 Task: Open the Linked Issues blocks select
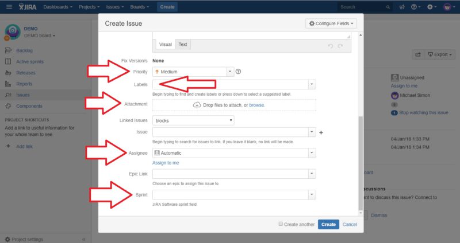tap(193, 120)
